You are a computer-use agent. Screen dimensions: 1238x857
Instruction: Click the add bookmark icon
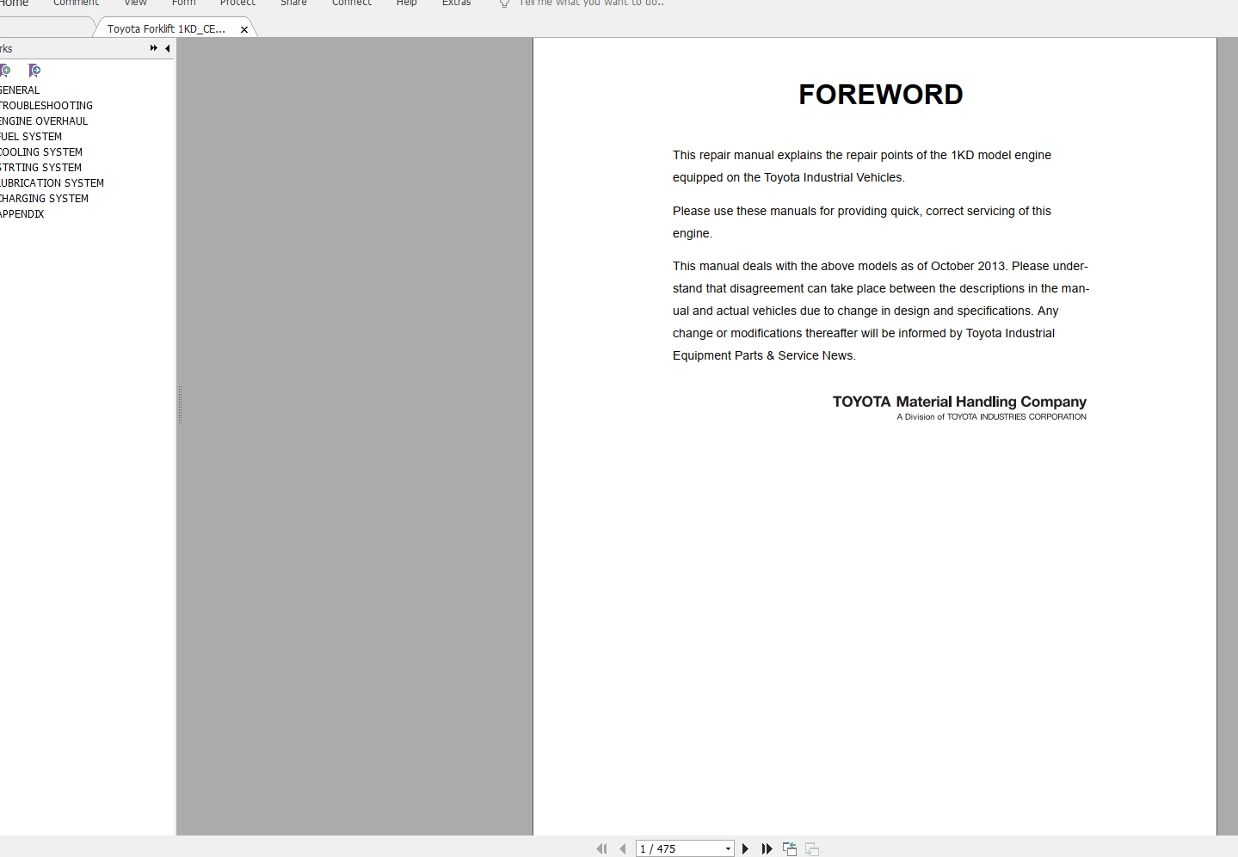(5, 71)
